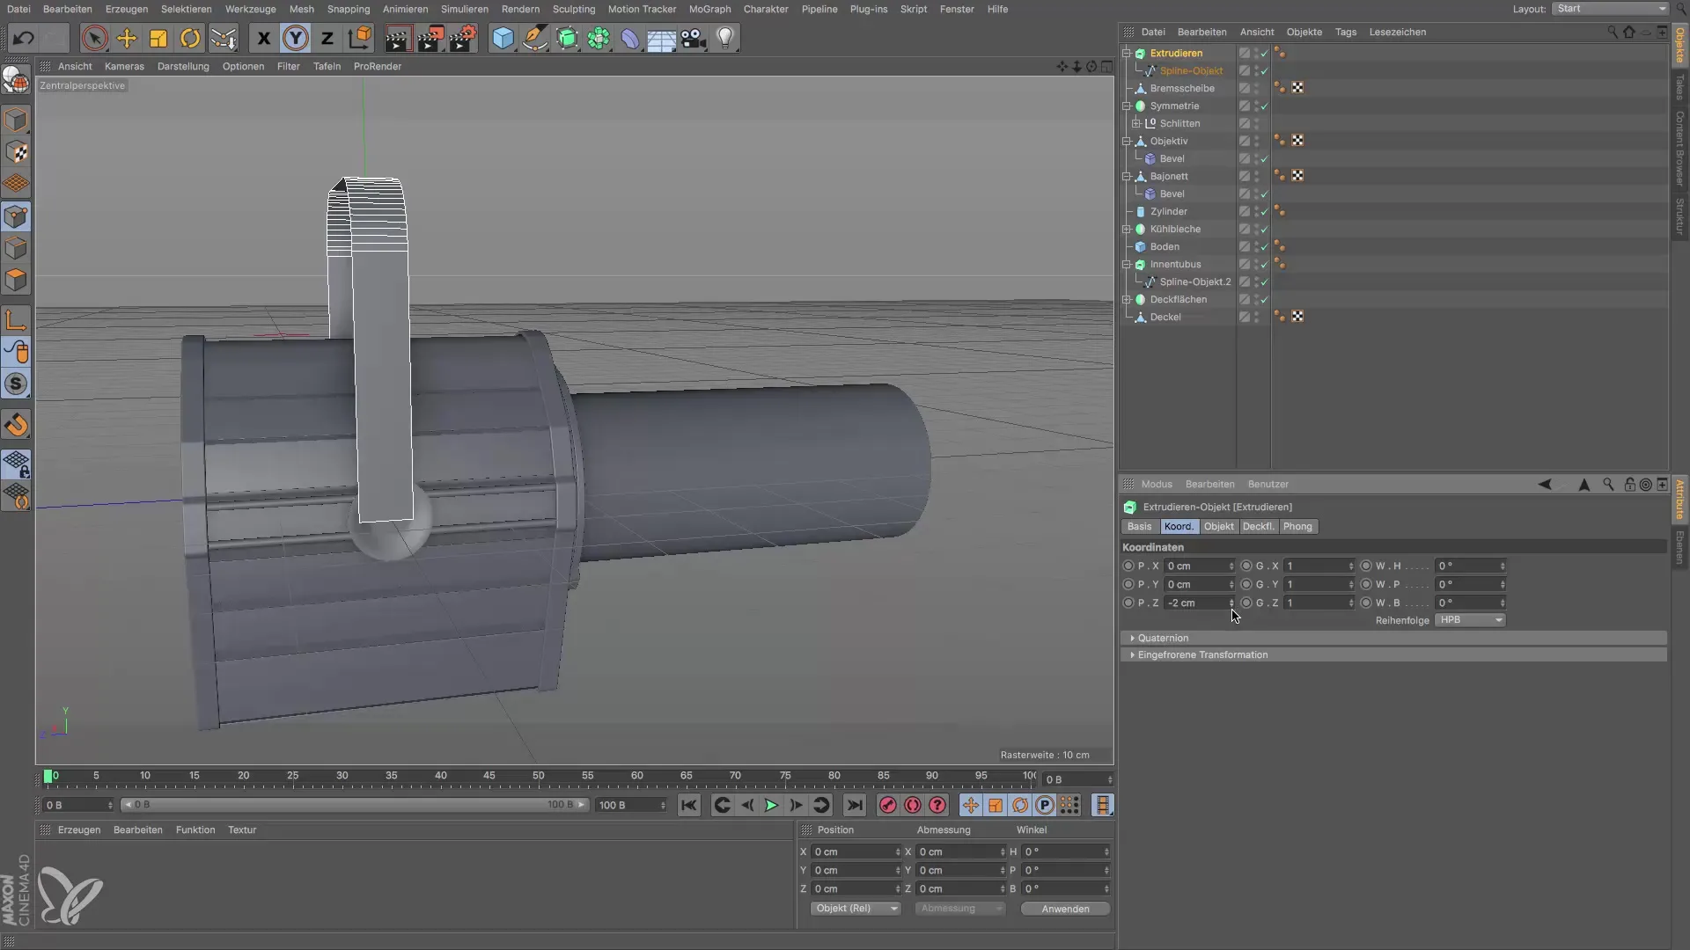Render active view icon
Viewport: 1690px width, 950px height.
[398, 38]
